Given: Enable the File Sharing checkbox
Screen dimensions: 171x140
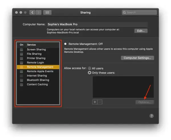Looking at the screenshot, I should (21, 54).
